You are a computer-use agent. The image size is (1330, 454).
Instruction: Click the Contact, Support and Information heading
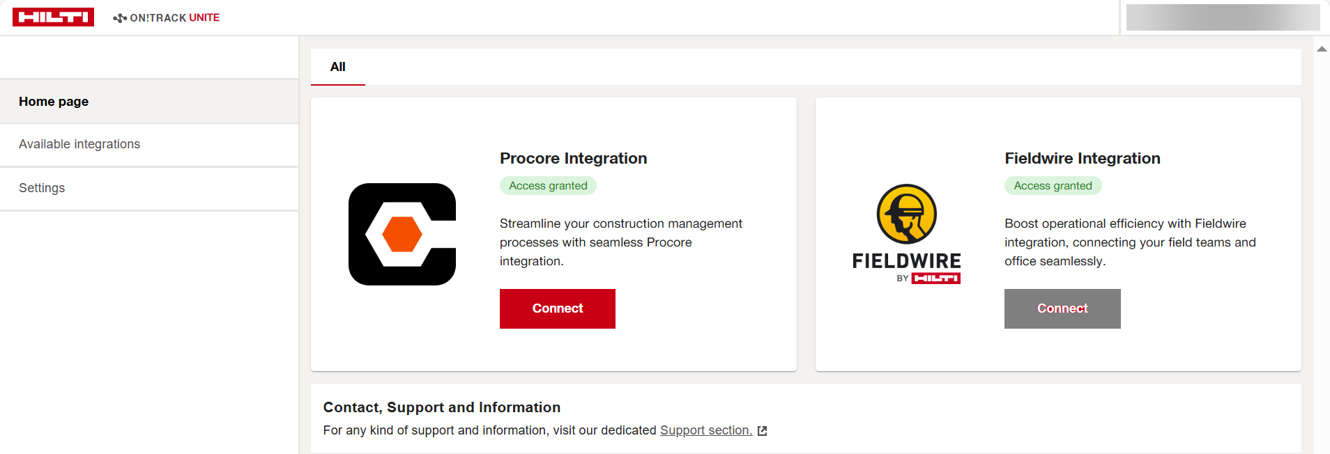click(x=442, y=407)
